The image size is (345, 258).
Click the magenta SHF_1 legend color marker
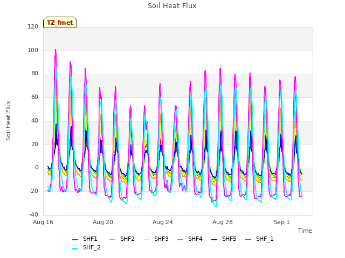pos(249,240)
